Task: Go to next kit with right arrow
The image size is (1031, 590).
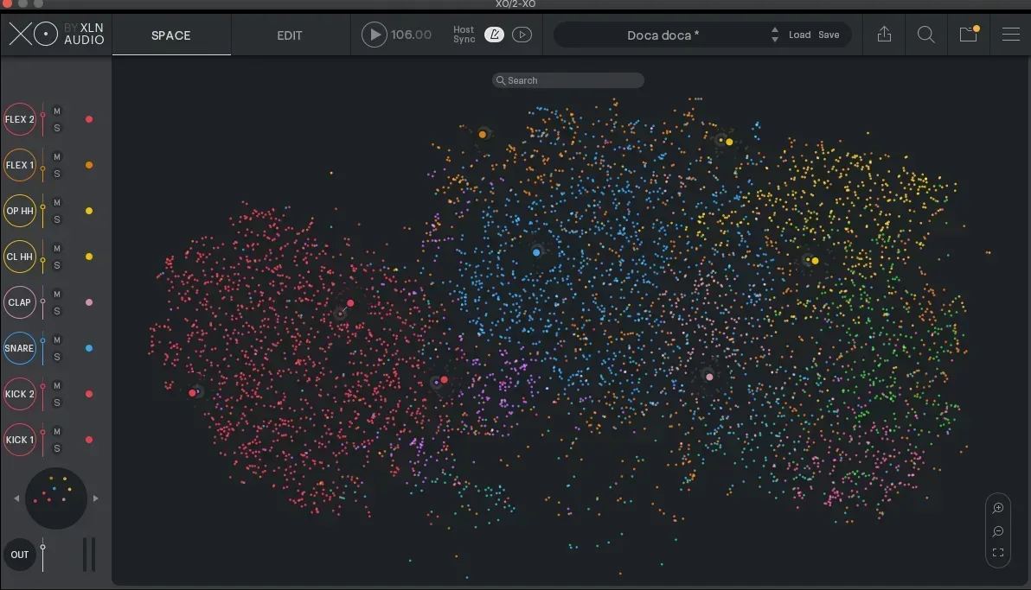Action: 96,498
